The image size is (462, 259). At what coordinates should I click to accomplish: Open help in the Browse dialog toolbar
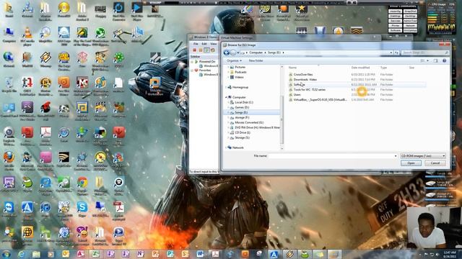(x=445, y=60)
